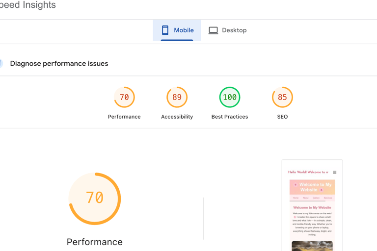Select the SEO gauge showing 85
The image size is (377, 251).
282,97
